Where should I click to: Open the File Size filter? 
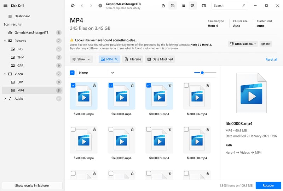(x=133, y=59)
